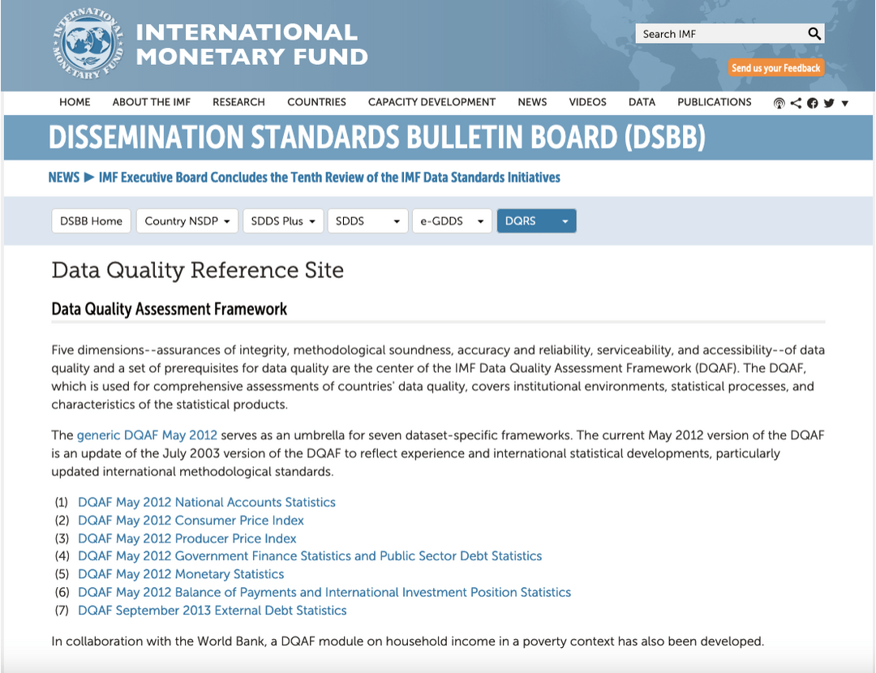The height and width of the screenshot is (673, 876).
Task: Select HOME in the navigation menu
Action: 75,102
